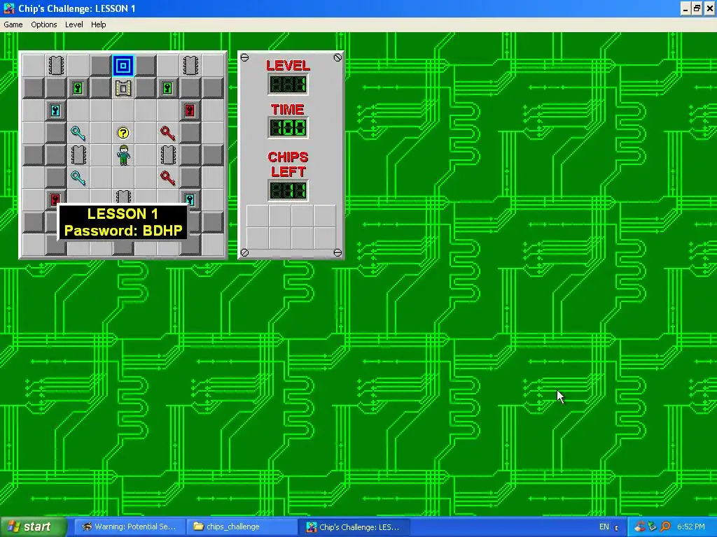Click the magnifier icon in system tray
717x537 pixels.
(x=665, y=527)
